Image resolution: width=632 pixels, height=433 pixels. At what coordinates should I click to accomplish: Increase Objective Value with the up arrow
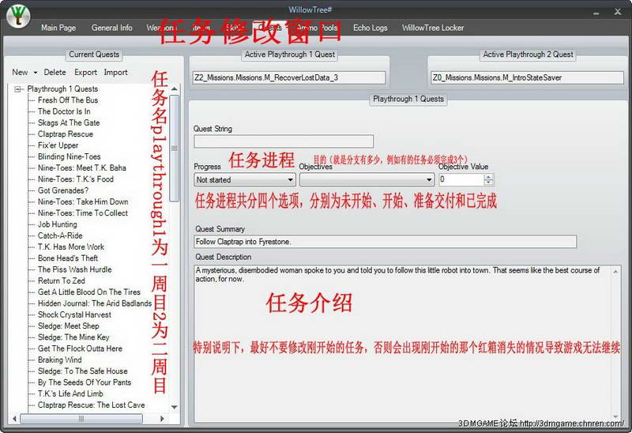[x=488, y=177]
